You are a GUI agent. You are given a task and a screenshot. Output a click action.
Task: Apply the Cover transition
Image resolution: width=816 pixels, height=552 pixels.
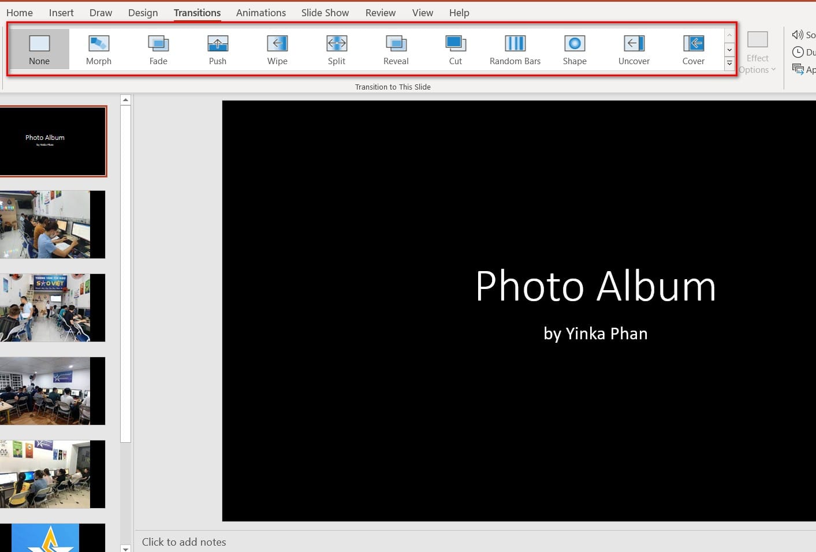coord(694,50)
